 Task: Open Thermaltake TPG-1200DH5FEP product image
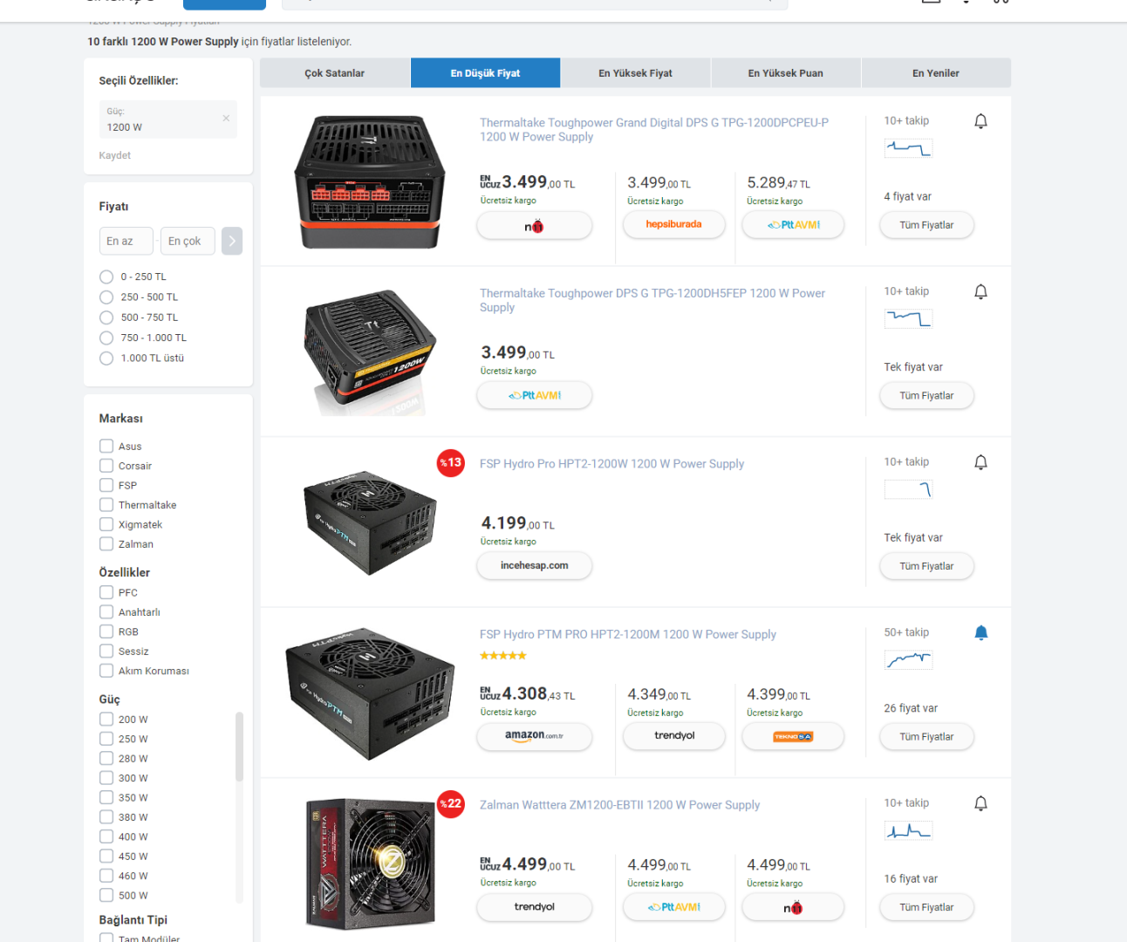tap(370, 351)
